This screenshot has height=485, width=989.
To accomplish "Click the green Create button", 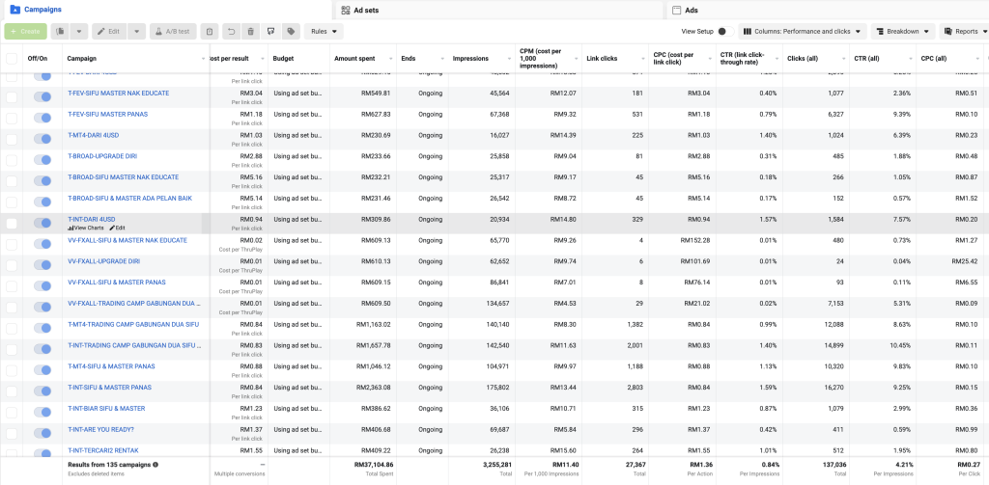I will 25,32.
